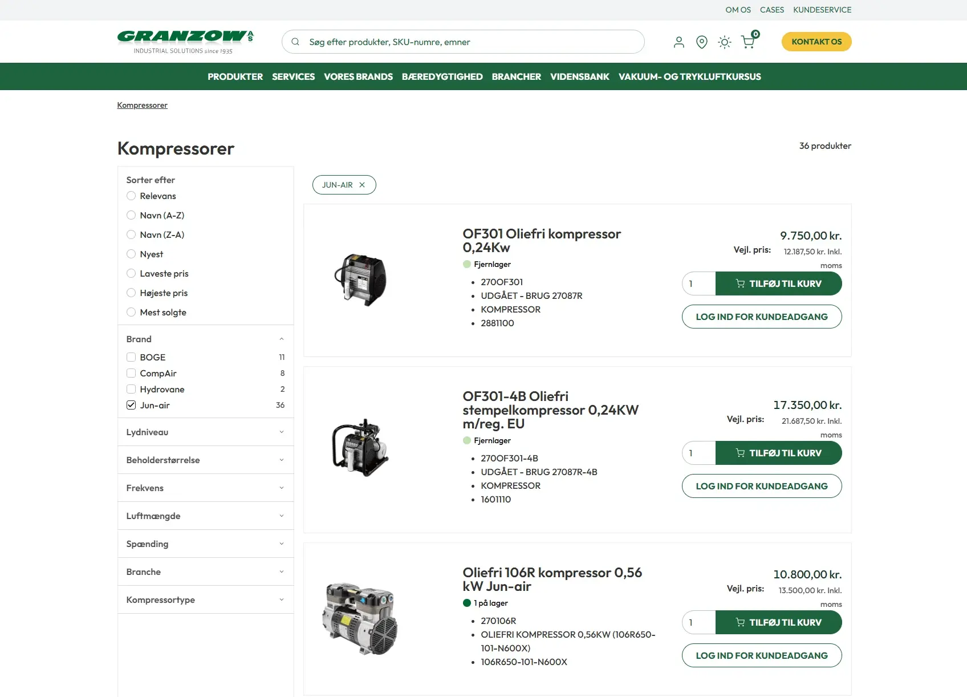Open the OM OS link

(738, 10)
